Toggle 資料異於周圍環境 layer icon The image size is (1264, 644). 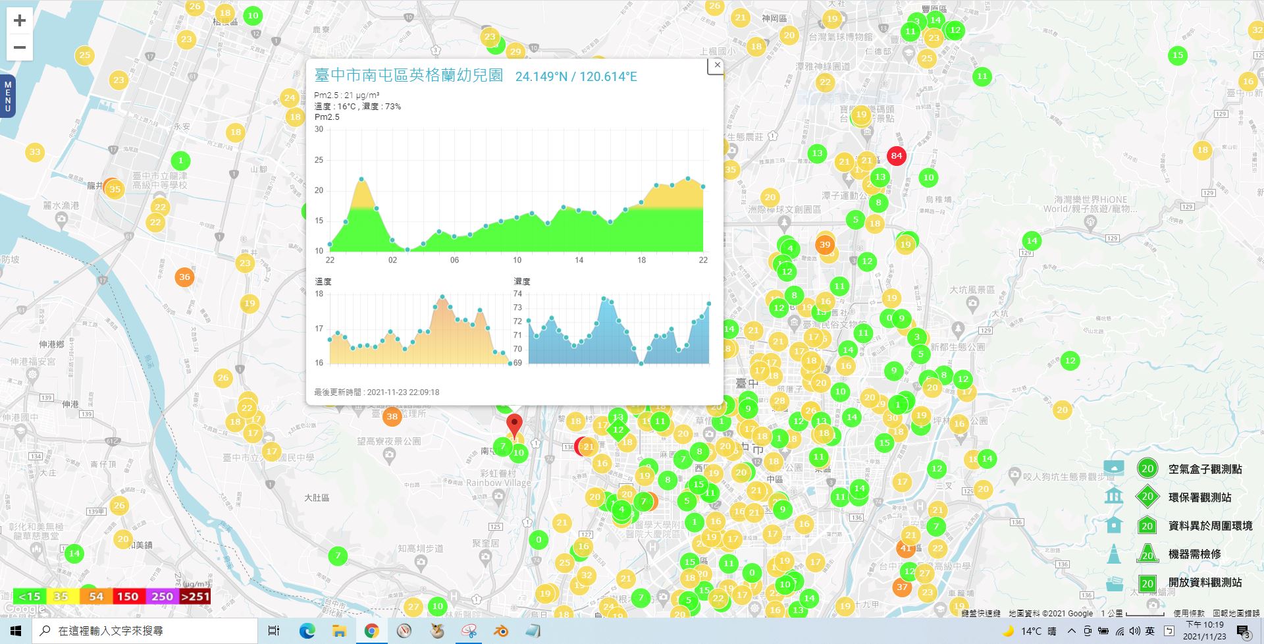pyautogui.click(x=1114, y=525)
